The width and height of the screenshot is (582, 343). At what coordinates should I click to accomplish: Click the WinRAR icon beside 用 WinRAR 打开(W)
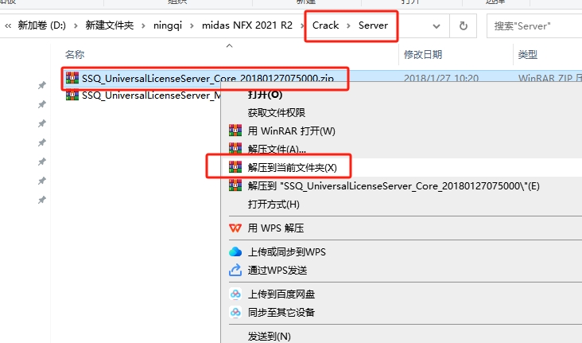tap(235, 131)
